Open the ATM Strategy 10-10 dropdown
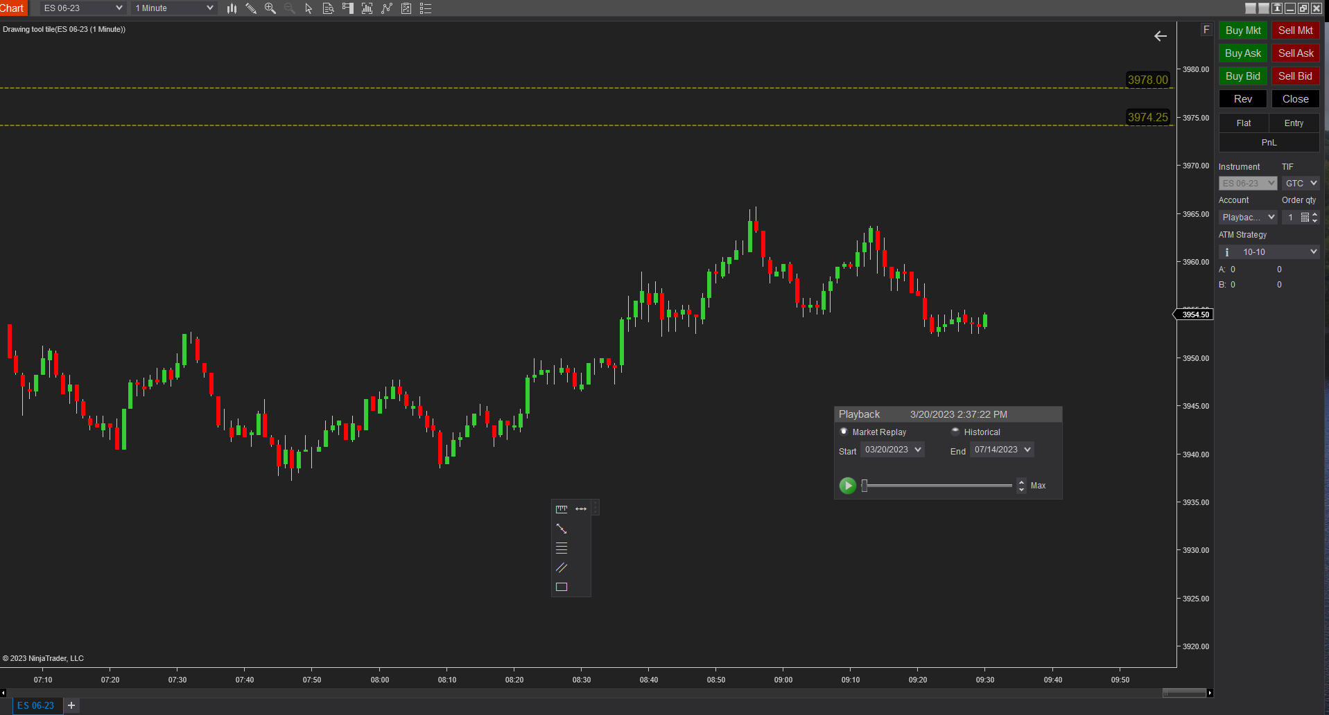This screenshot has height=715, width=1329. click(1269, 252)
